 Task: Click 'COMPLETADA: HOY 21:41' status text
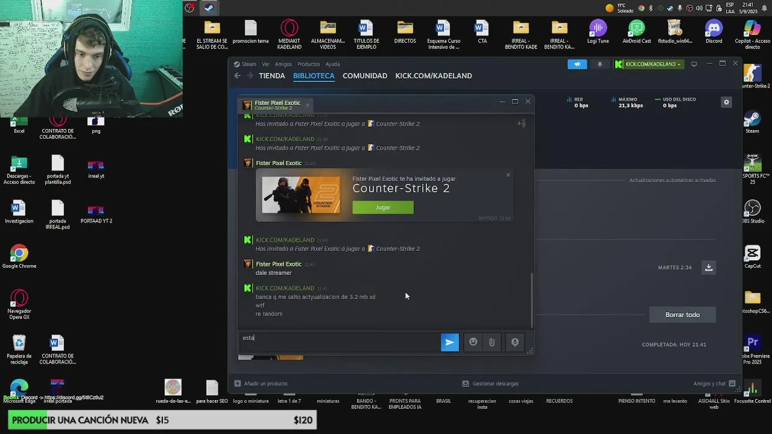674,345
